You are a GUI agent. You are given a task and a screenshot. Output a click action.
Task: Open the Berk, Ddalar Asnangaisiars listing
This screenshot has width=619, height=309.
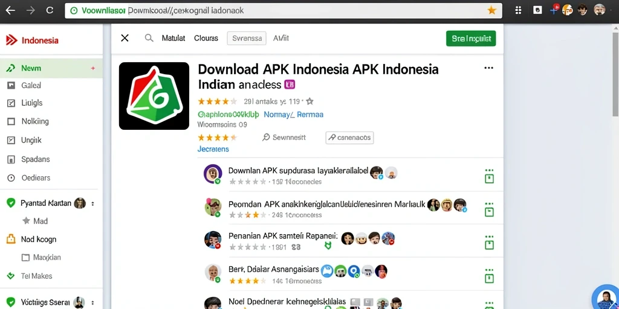274,270
